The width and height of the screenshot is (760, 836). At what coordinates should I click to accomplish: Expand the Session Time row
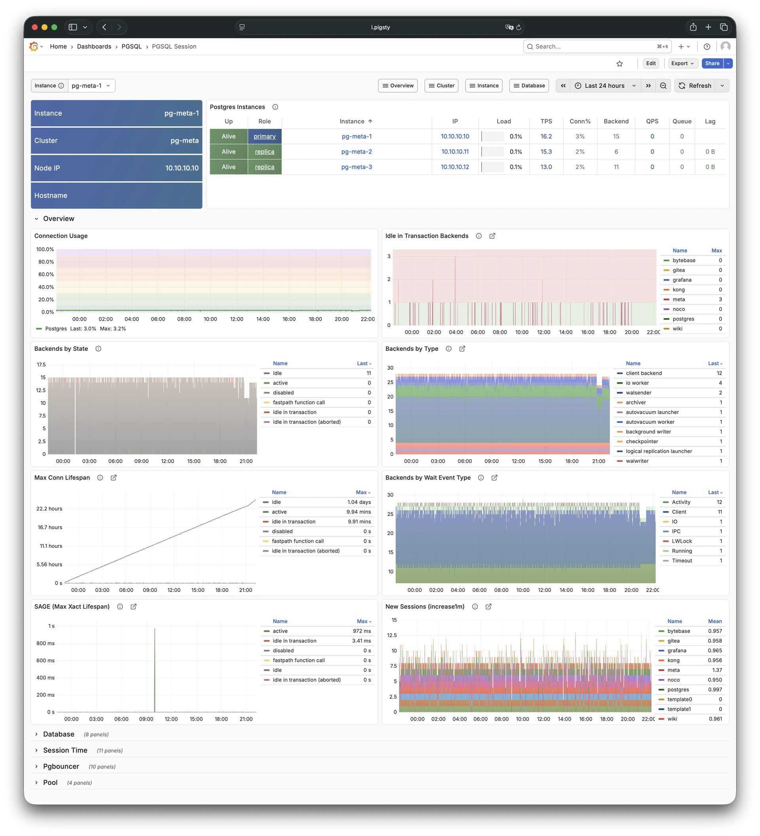65,750
